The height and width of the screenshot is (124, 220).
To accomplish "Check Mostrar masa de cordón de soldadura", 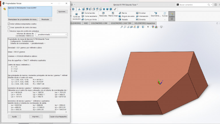I will [x=9, y=31].
